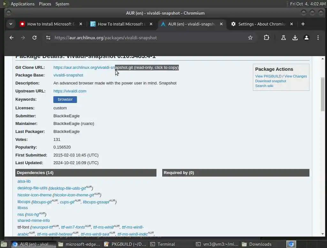Copy the Git Clone URL link
The height and width of the screenshot is (248, 327).
tap(116, 68)
